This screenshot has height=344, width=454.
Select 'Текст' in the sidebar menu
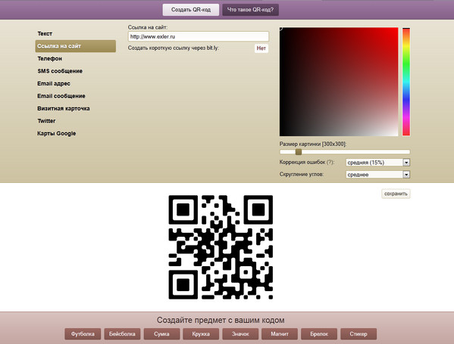[x=45, y=33]
